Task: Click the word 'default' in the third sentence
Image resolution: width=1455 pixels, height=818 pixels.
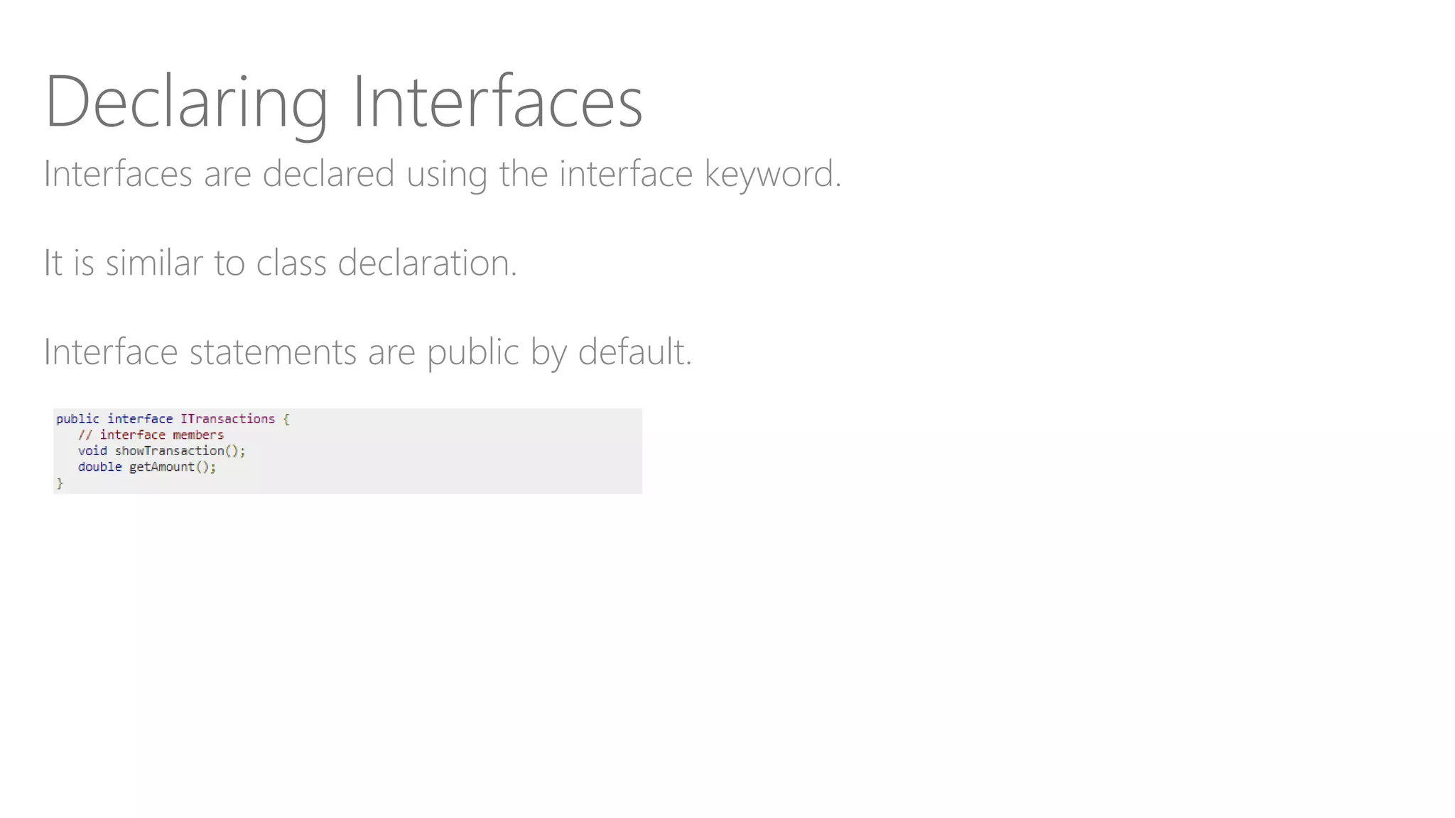Action: click(634, 352)
